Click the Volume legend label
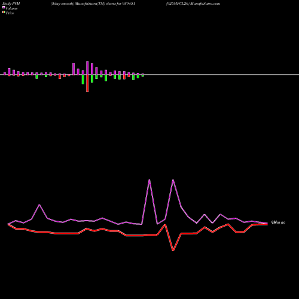Screen dimensions: 299x299 (x=11, y=8)
